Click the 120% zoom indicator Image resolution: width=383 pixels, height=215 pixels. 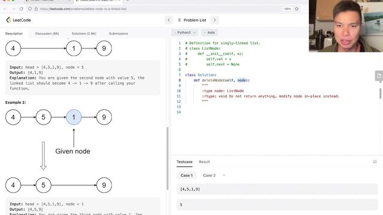point(287,9)
